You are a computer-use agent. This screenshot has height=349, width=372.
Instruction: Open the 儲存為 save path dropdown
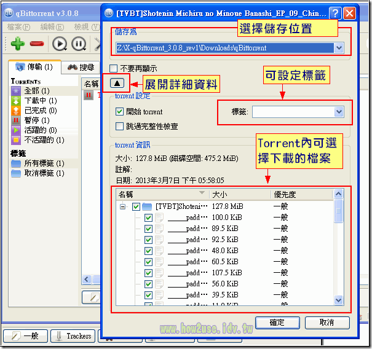click(339, 48)
